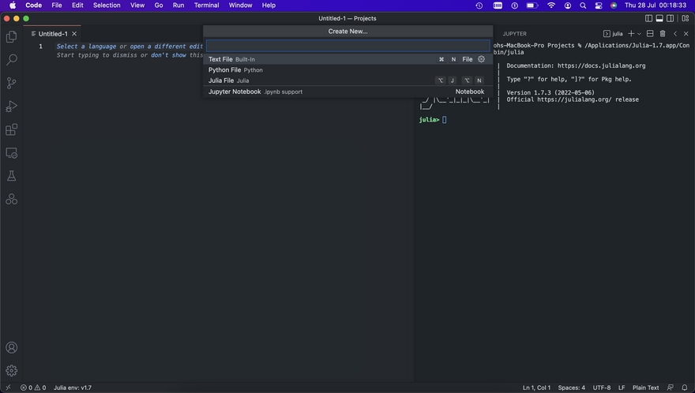The width and height of the screenshot is (695, 393).
Task: Open the Terminal menu
Action: click(207, 6)
